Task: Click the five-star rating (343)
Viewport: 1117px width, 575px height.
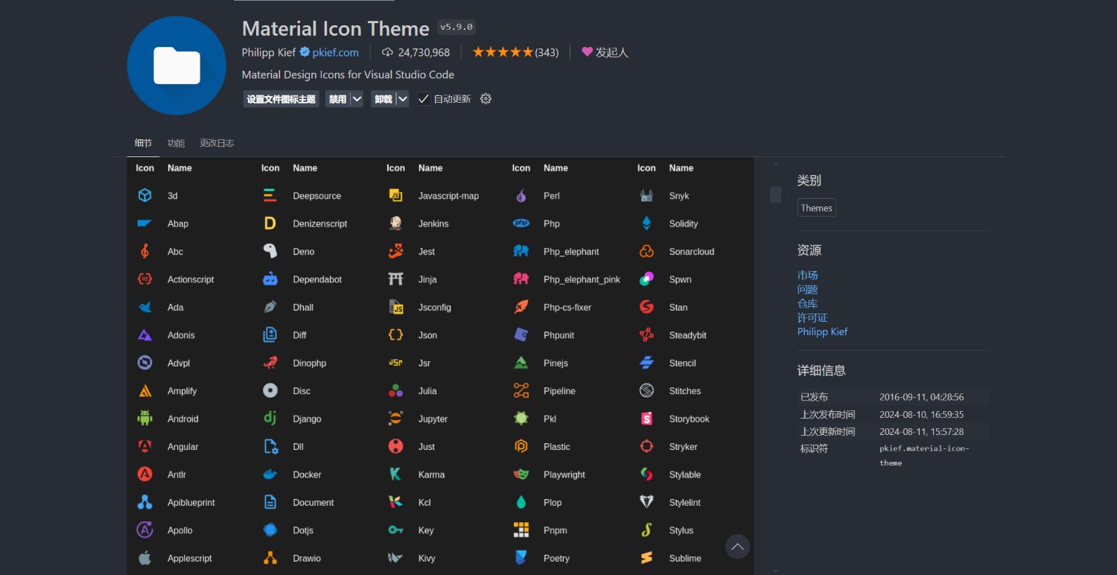Action: tap(515, 52)
